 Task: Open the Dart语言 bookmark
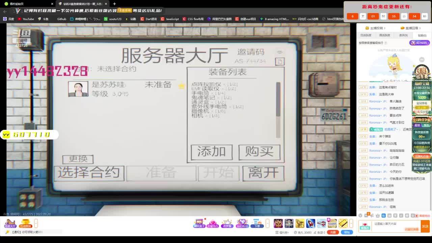(148, 19)
